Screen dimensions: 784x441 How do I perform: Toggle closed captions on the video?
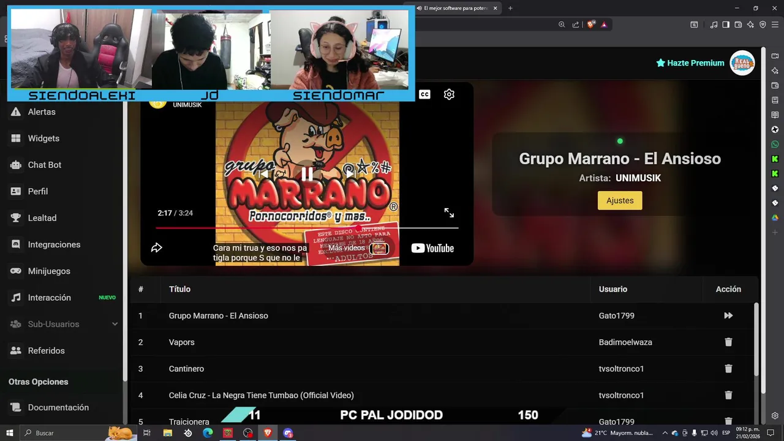[424, 94]
